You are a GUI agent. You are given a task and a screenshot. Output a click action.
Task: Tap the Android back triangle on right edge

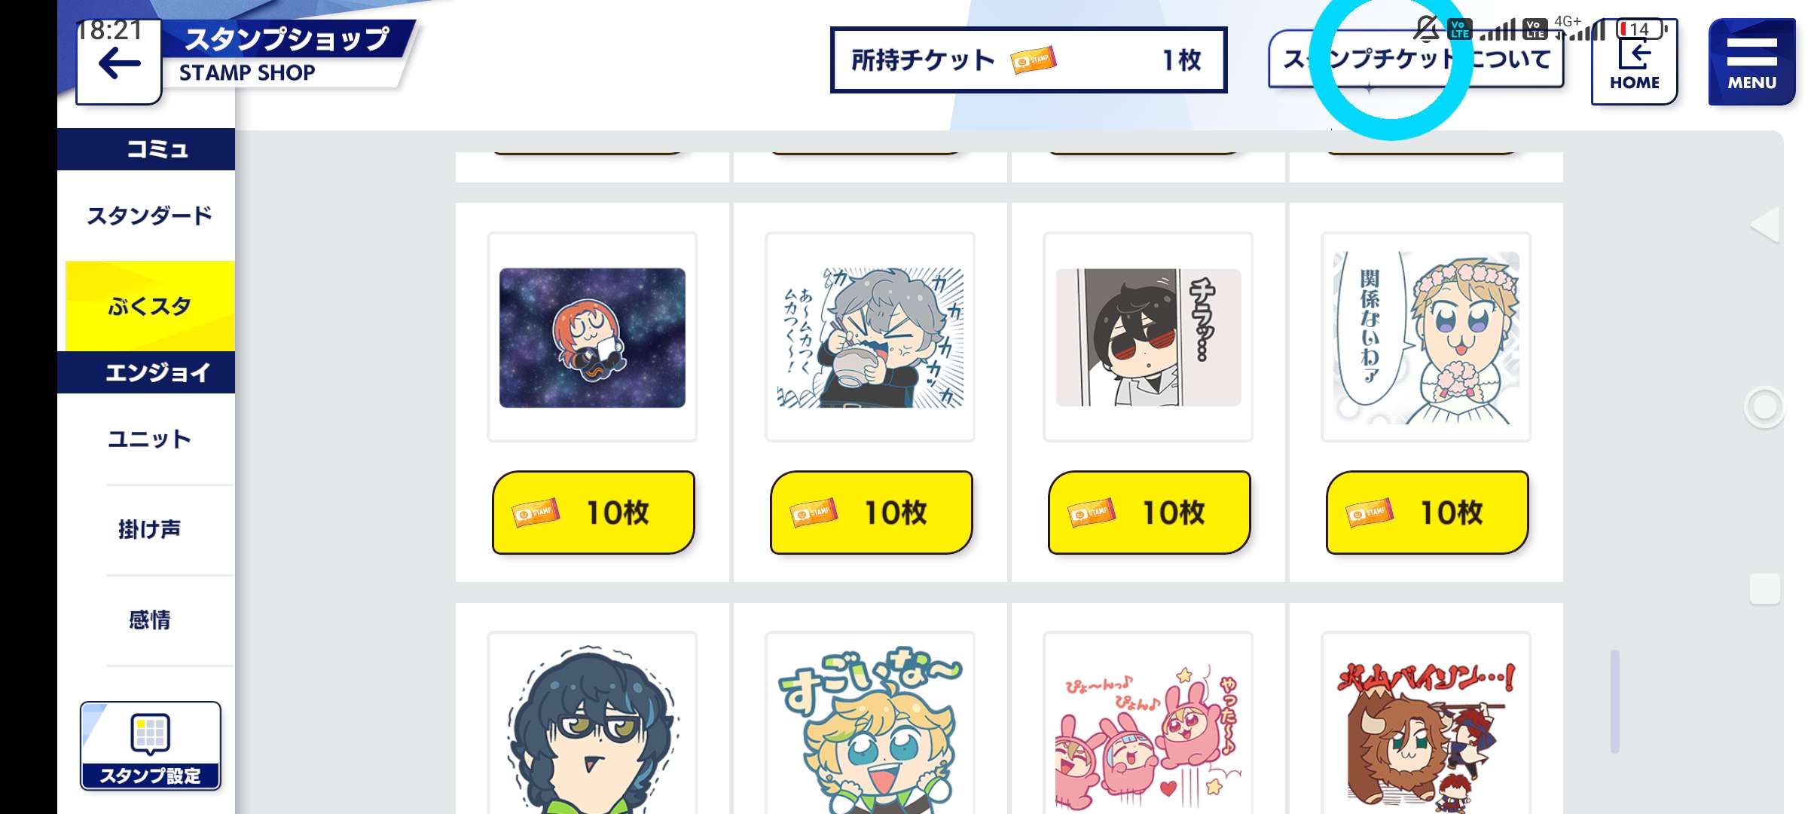[1764, 224]
